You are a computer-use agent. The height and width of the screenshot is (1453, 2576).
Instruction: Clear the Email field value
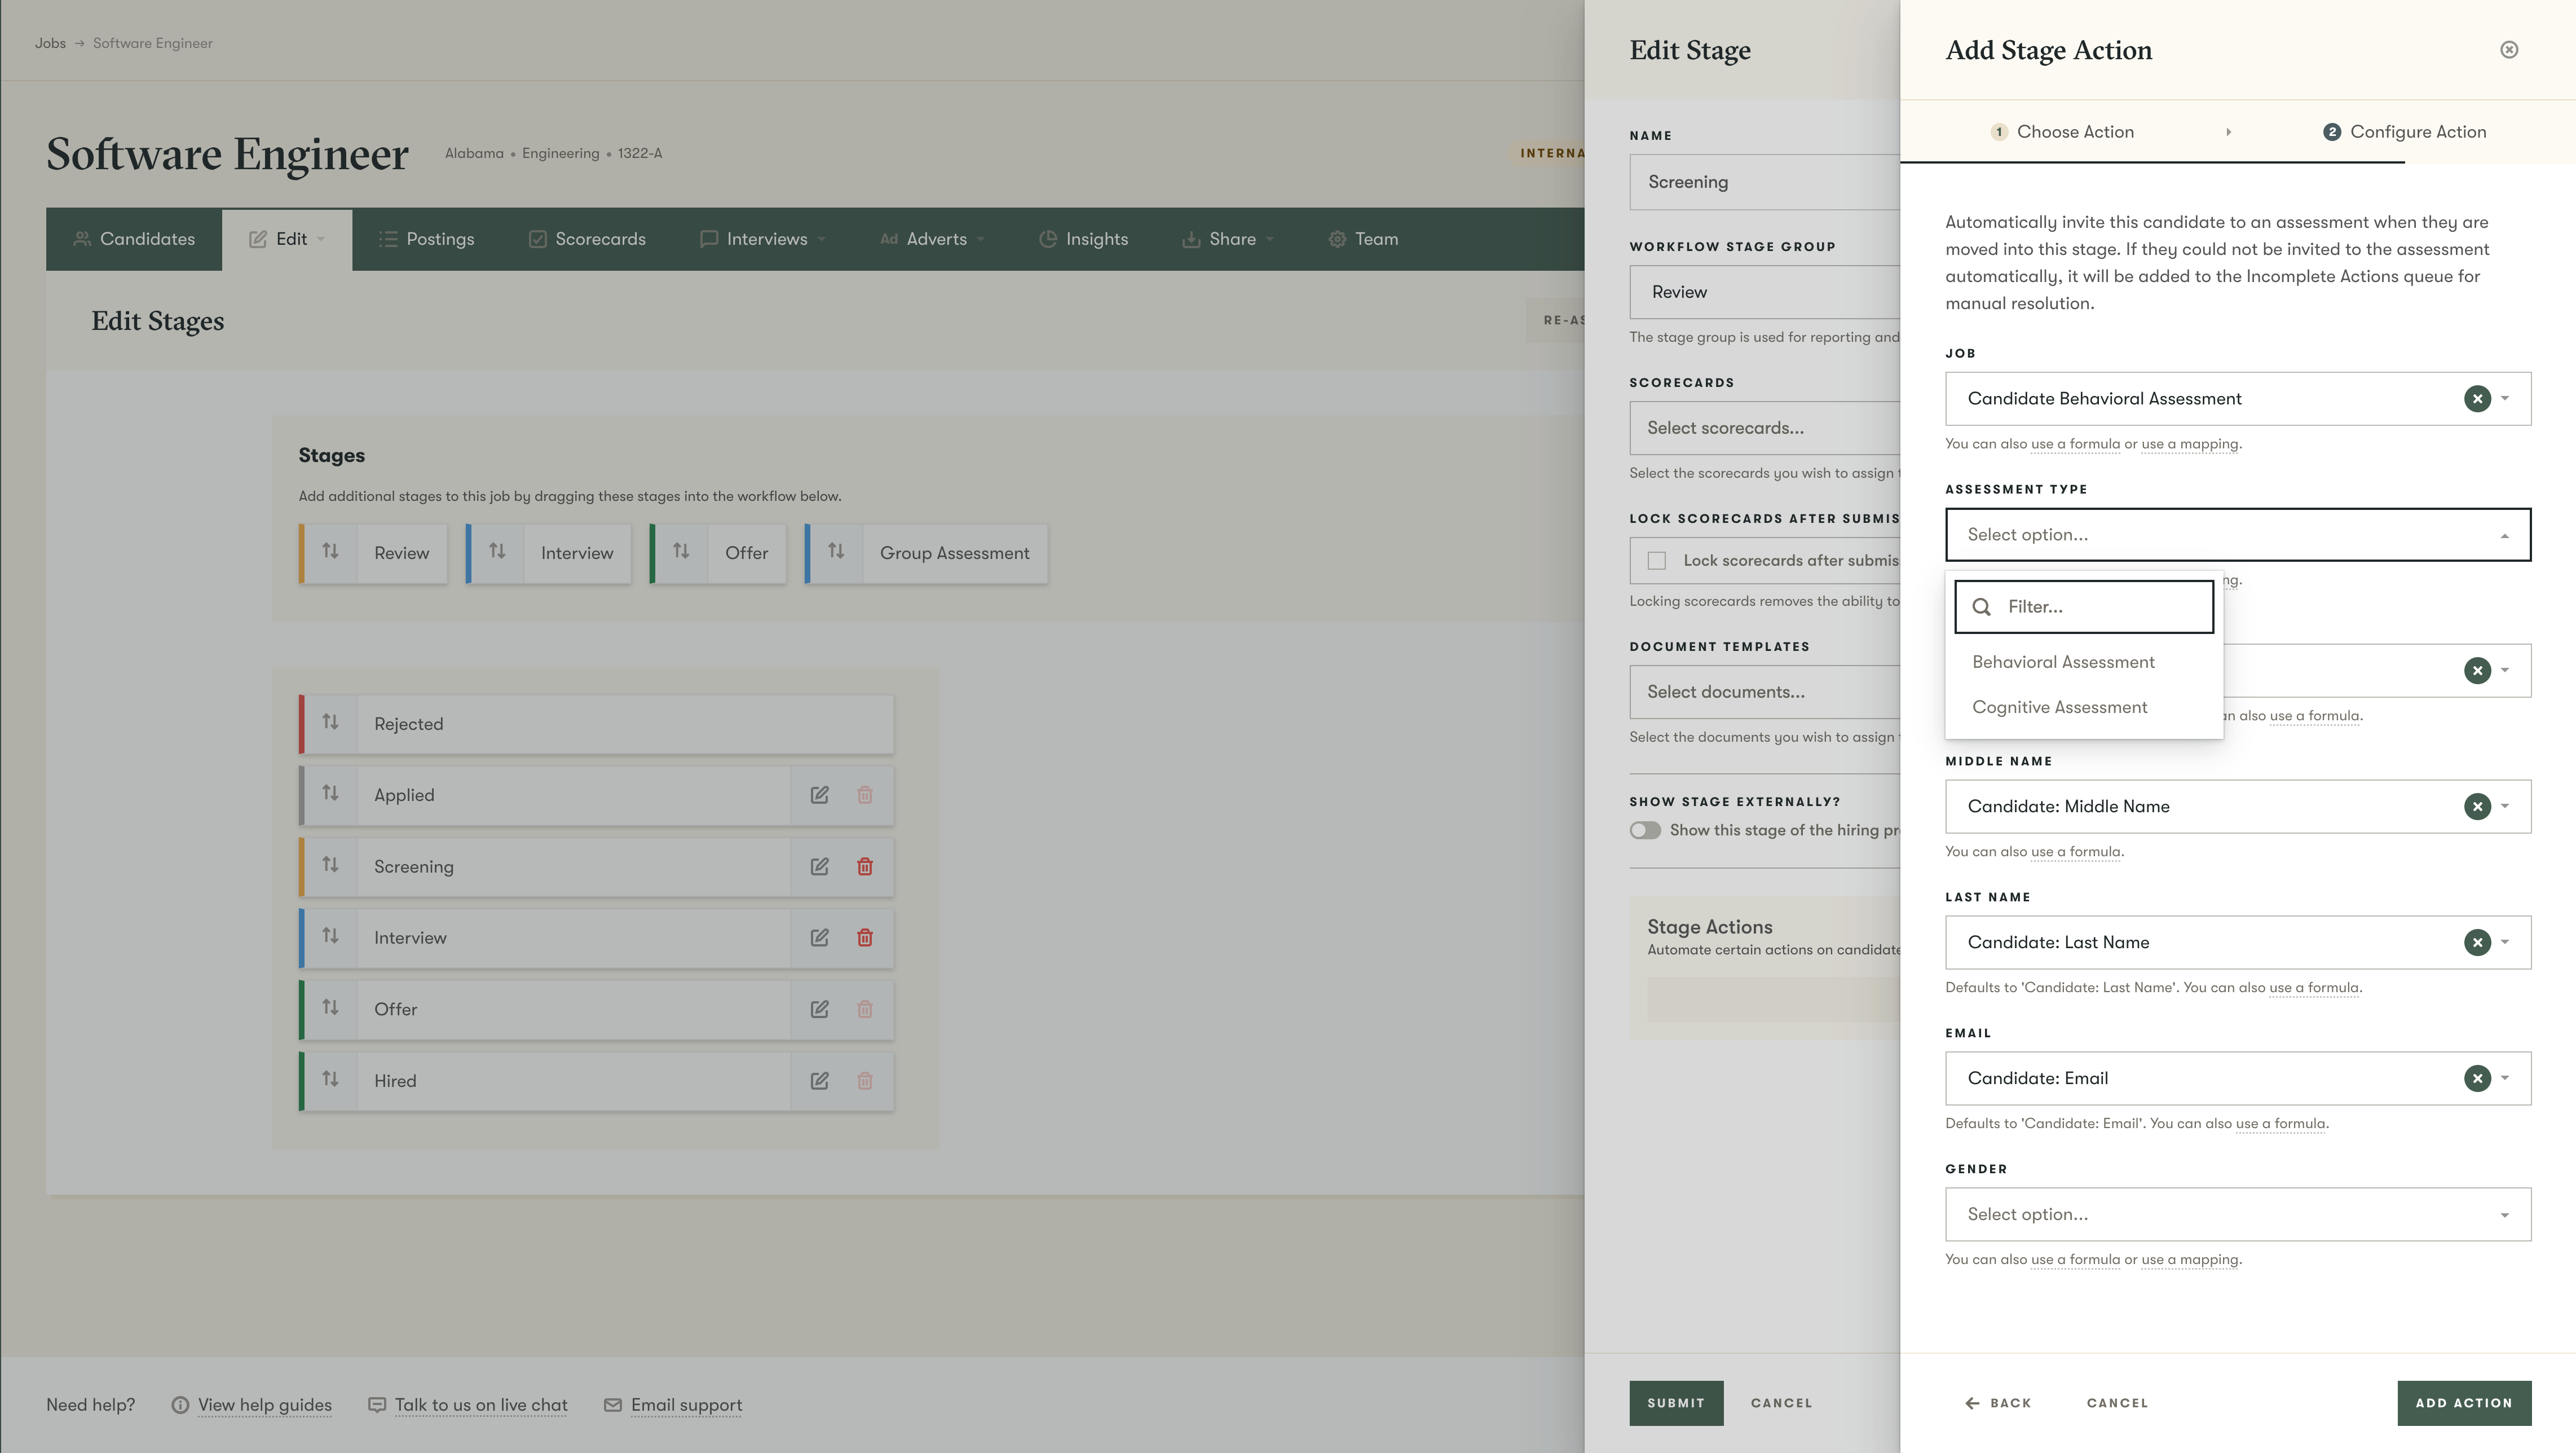point(2476,1078)
